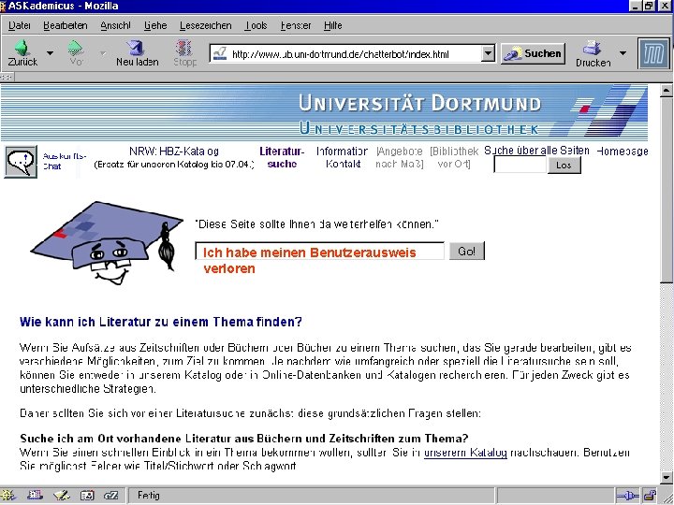Click the Neu laden reload icon
Screen dimensions: 674x505
pyautogui.click(x=136, y=48)
